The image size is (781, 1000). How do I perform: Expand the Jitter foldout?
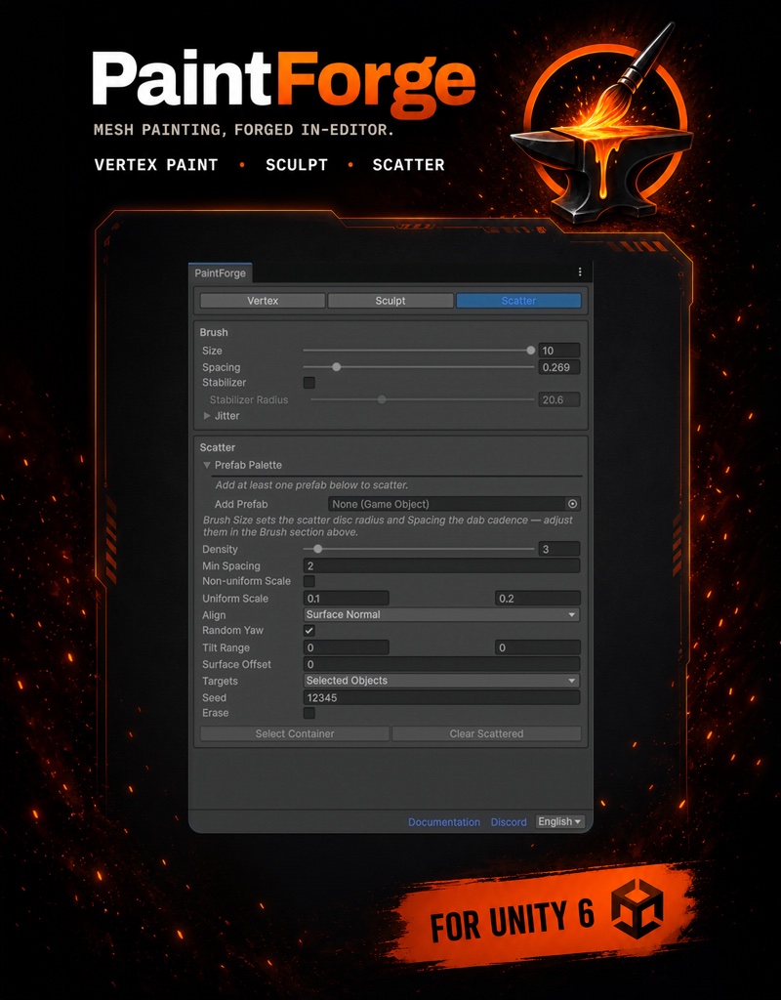click(x=207, y=416)
